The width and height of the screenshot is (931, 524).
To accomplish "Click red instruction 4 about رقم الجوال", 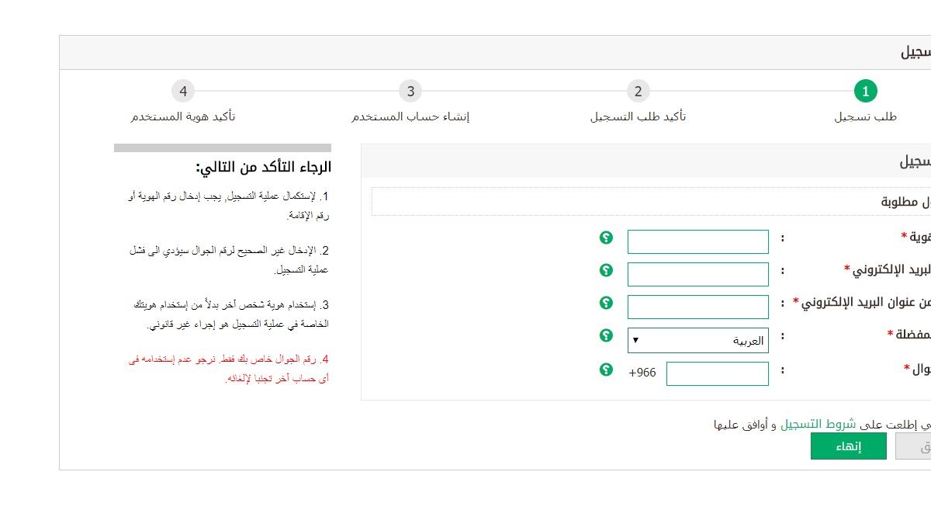I will [x=229, y=369].
